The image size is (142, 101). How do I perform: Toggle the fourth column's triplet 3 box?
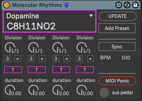tap(79, 59)
